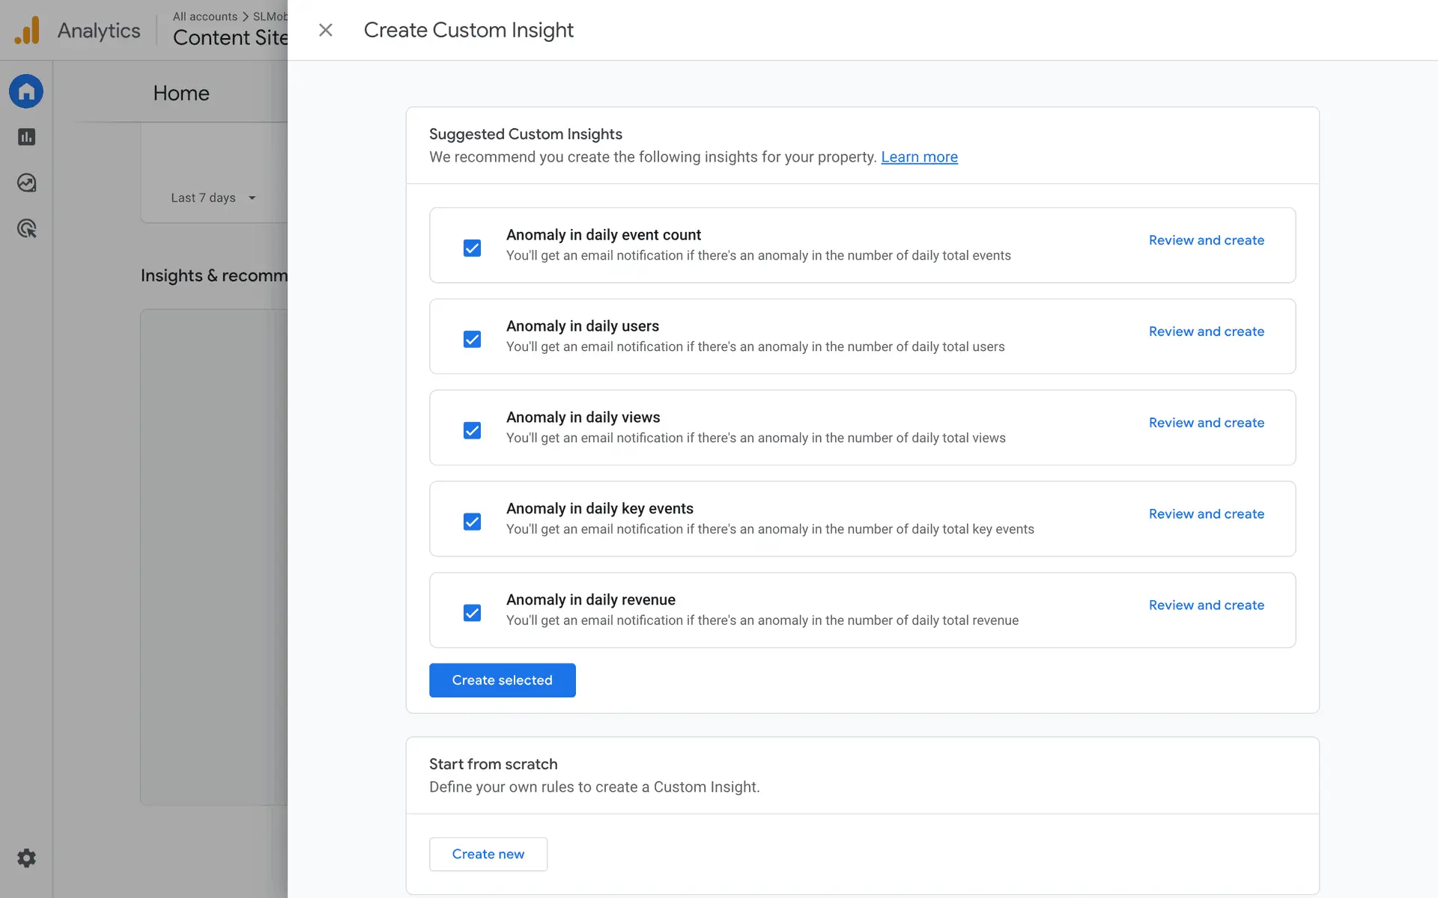Expand the Last 7 days dropdown
1438x898 pixels.
[x=213, y=198]
